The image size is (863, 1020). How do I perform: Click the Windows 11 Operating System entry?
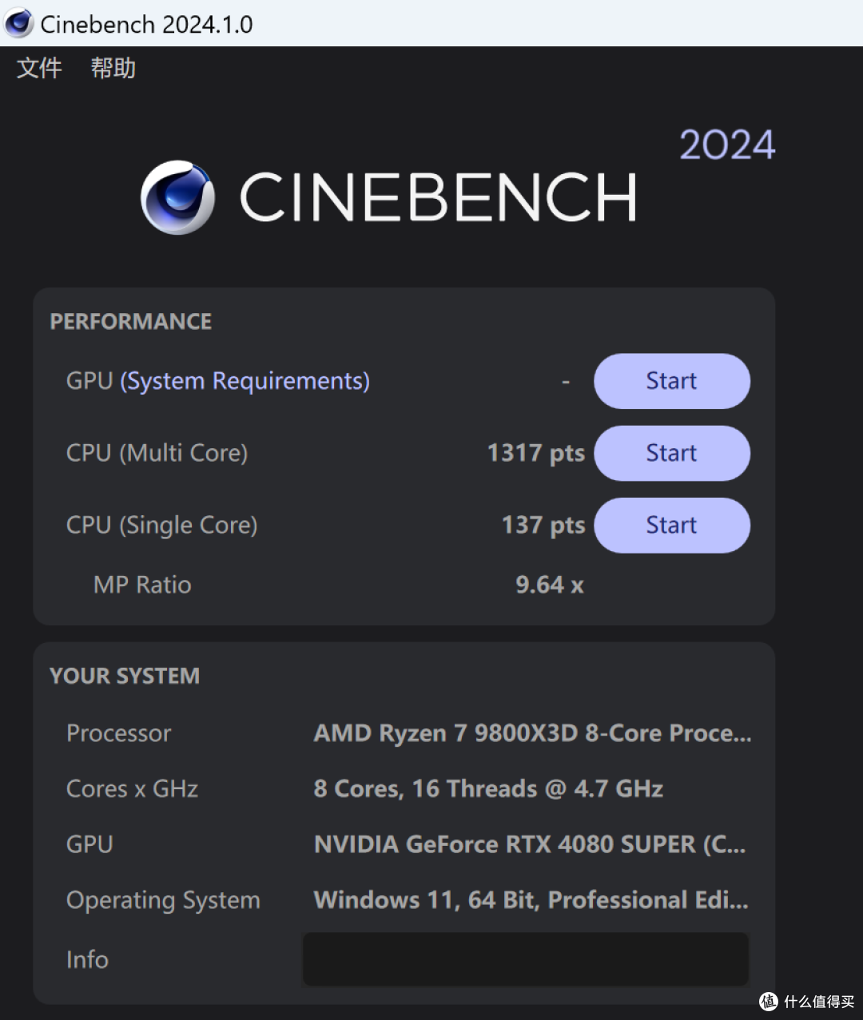530,899
